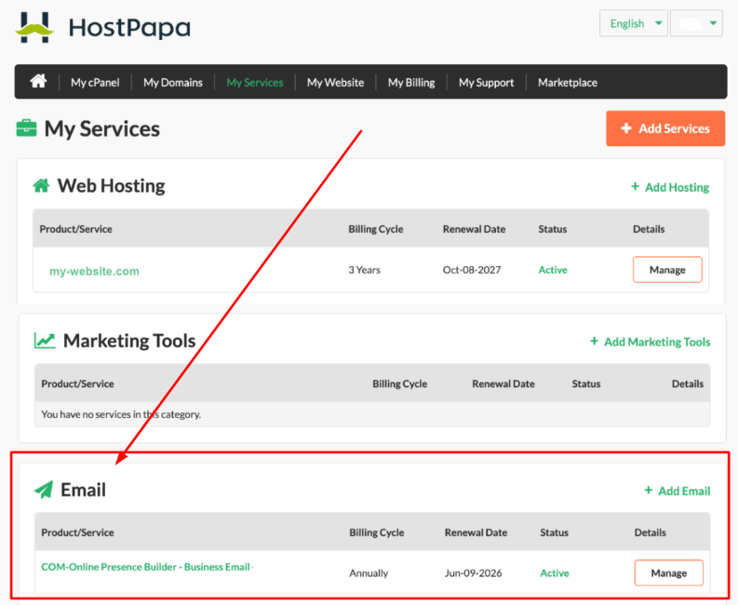Click the Email section heading
Viewport: 738px width, 605px height.
coord(84,490)
